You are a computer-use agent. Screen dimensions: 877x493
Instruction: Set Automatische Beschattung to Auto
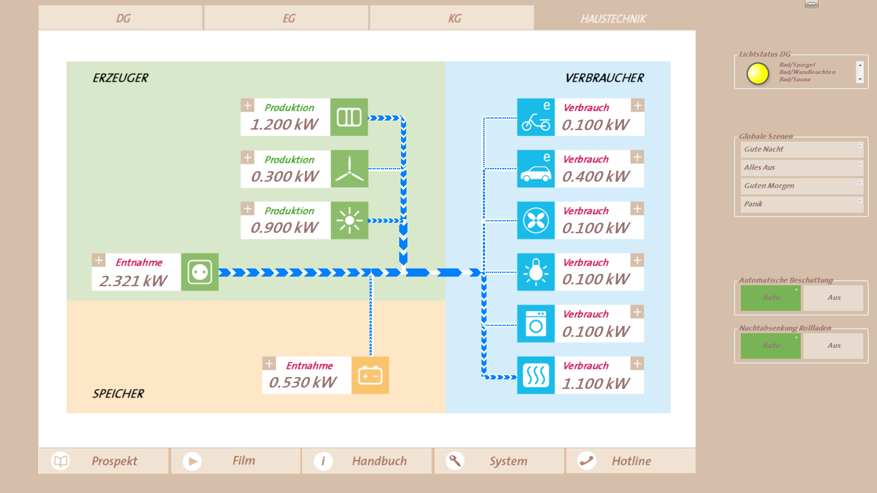tap(771, 298)
